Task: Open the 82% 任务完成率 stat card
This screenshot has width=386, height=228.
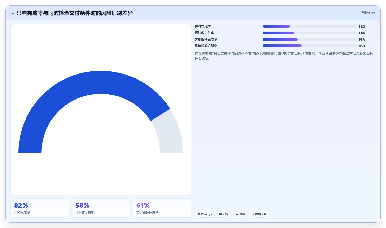Action: (40, 208)
